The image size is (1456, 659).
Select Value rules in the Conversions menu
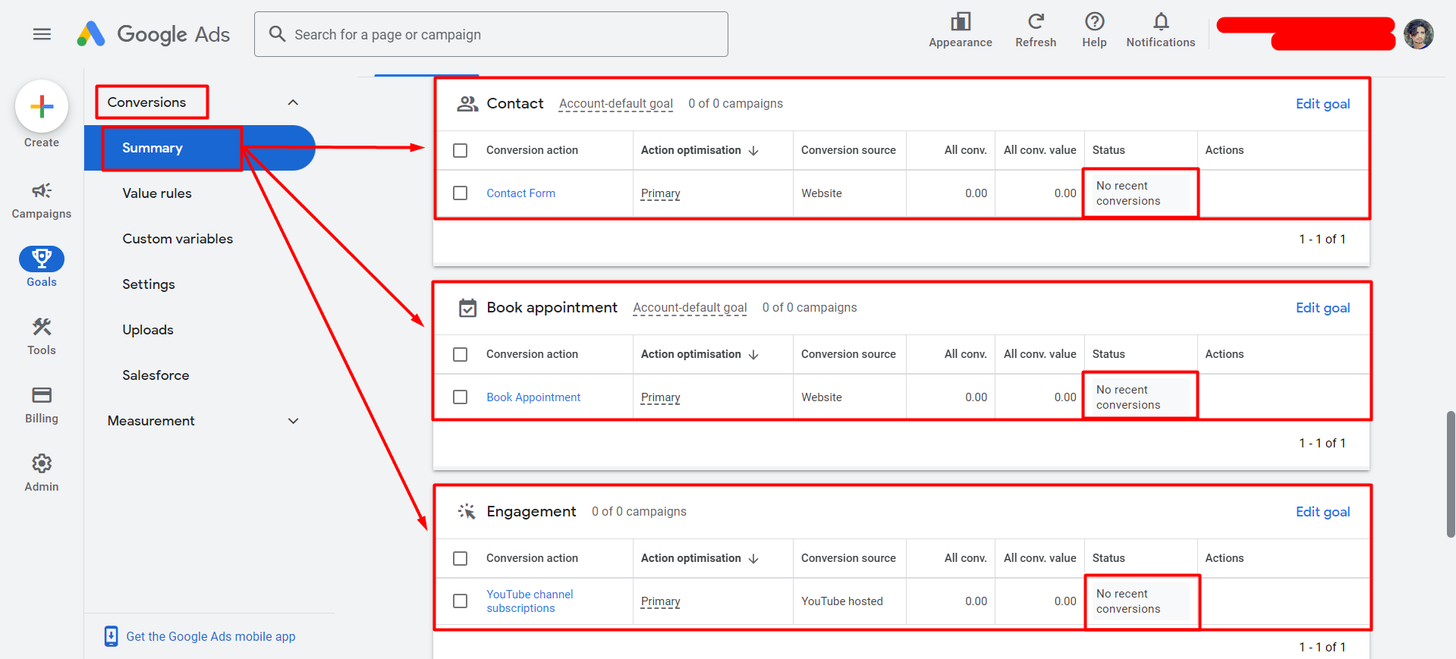tap(157, 193)
